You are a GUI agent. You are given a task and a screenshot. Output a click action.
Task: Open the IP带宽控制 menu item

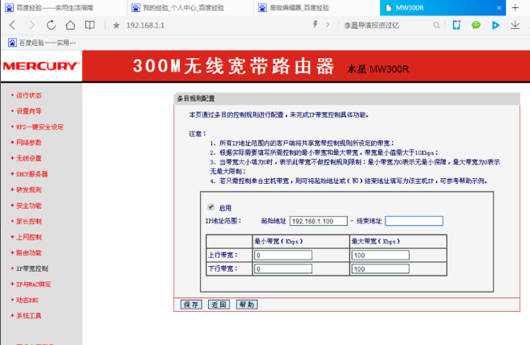(34, 268)
